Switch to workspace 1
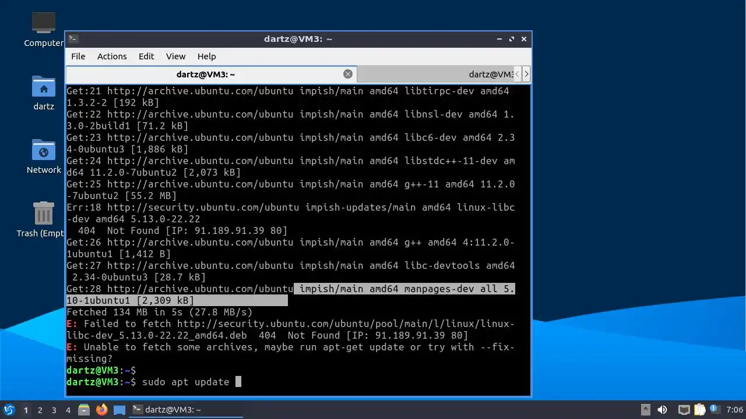This screenshot has height=419, width=746. point(26,410)
